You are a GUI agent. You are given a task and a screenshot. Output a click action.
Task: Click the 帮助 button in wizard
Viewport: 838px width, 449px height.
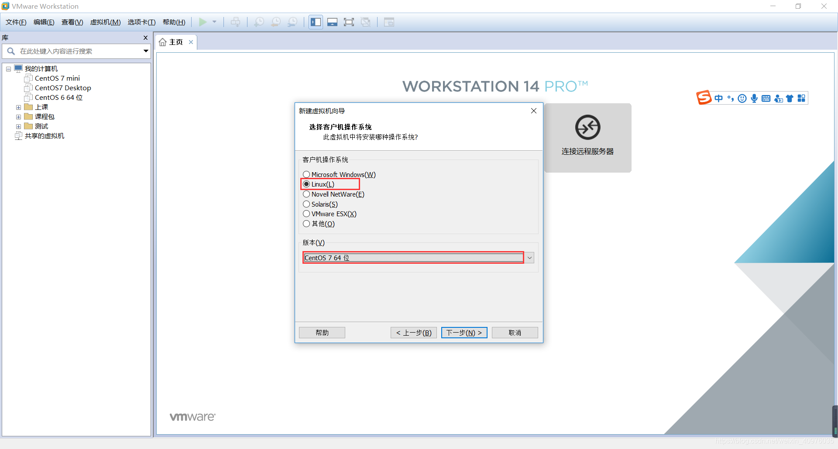(x=322, y=333)
